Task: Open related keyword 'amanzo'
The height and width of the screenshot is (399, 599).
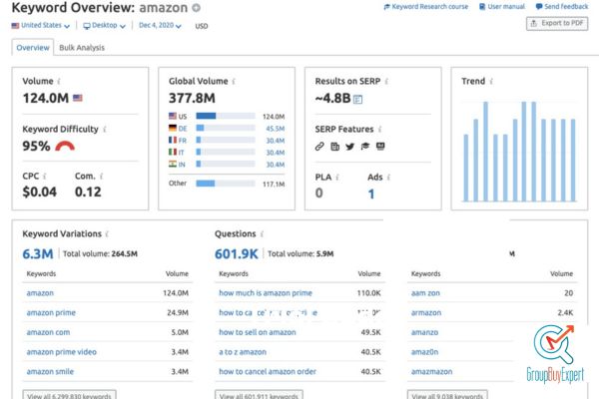Action: (x=425, y=332)
